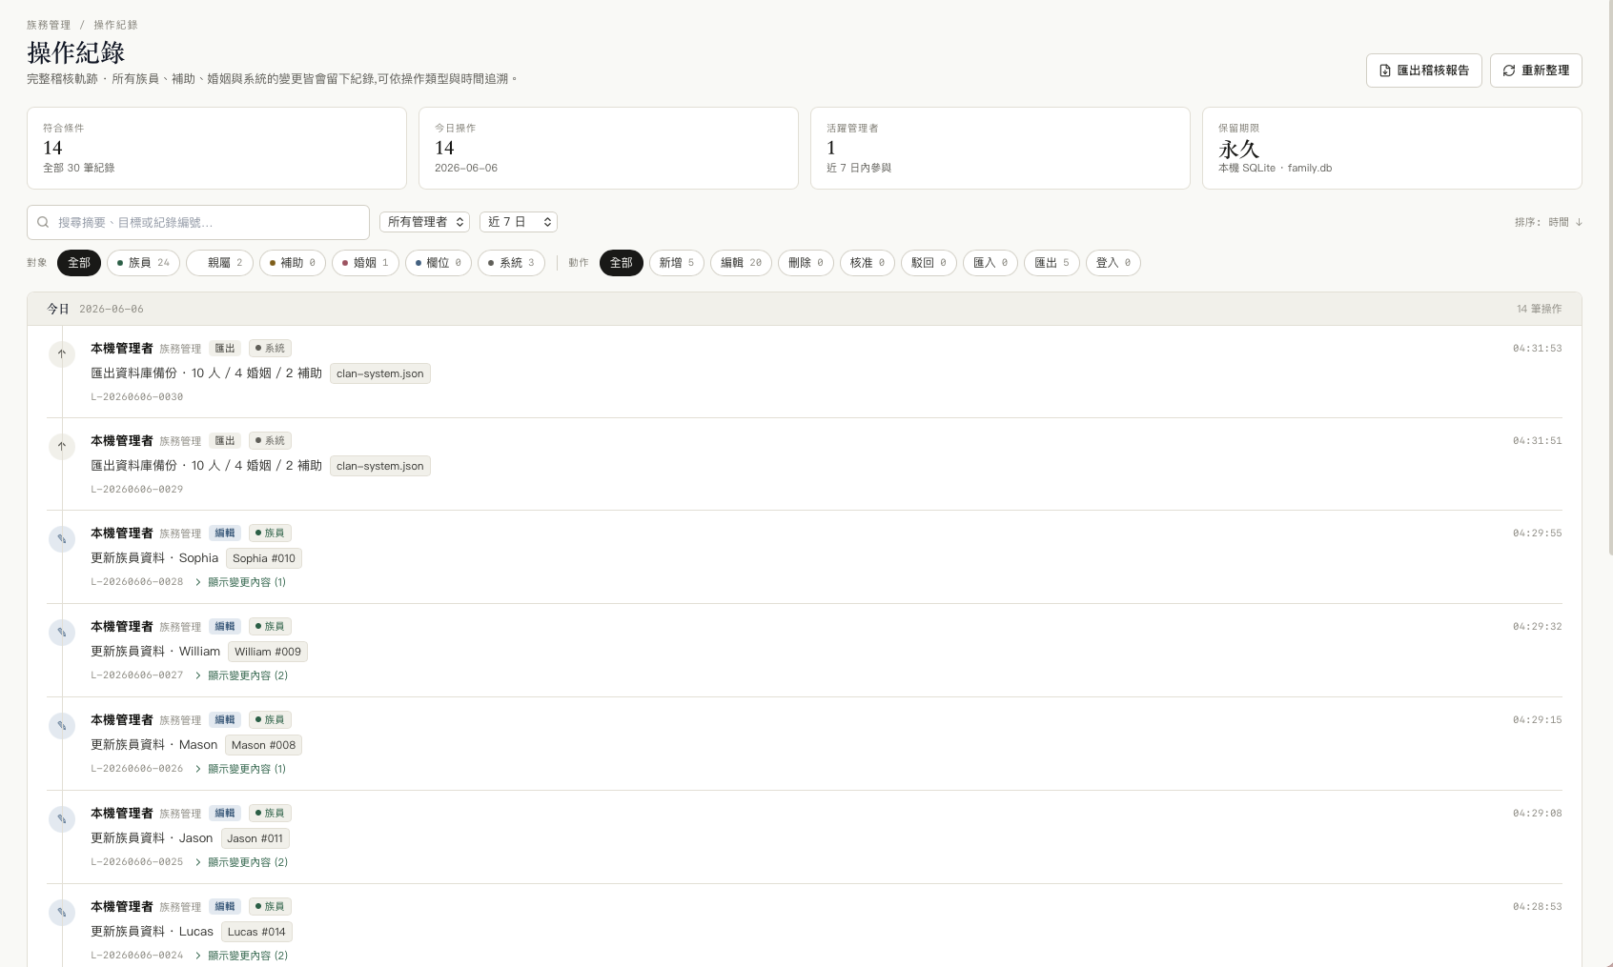Click the search box for 摘要、目標或紀錄編號

point(198,222)
